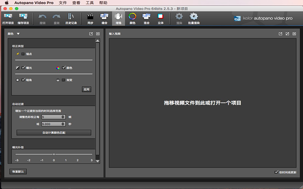Click the 增加一个过渡到当前的时间选择范围 text

pyautogui.click(x=38, y=111)
